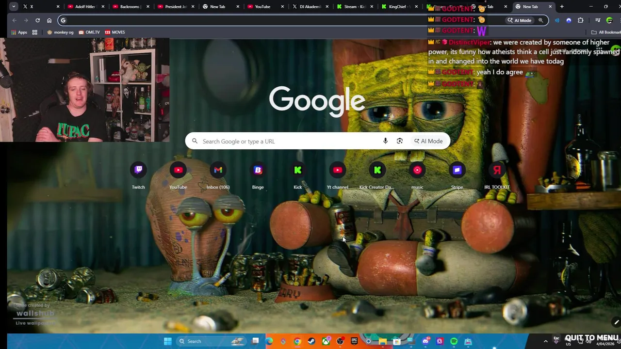Switch to the Stream - Kick tab
The width and height of the screenshot is (621, 349).
point(355,6)
